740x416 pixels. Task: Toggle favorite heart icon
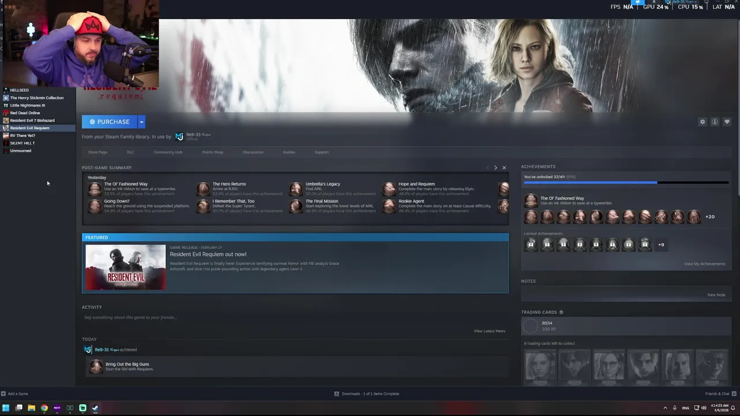click(x=727, y=122)
